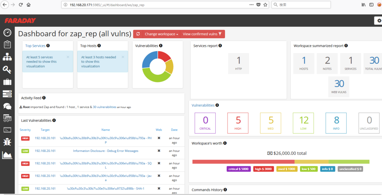Open the credentials key sidebar icon
382x195 pixels.
(7, 69)
